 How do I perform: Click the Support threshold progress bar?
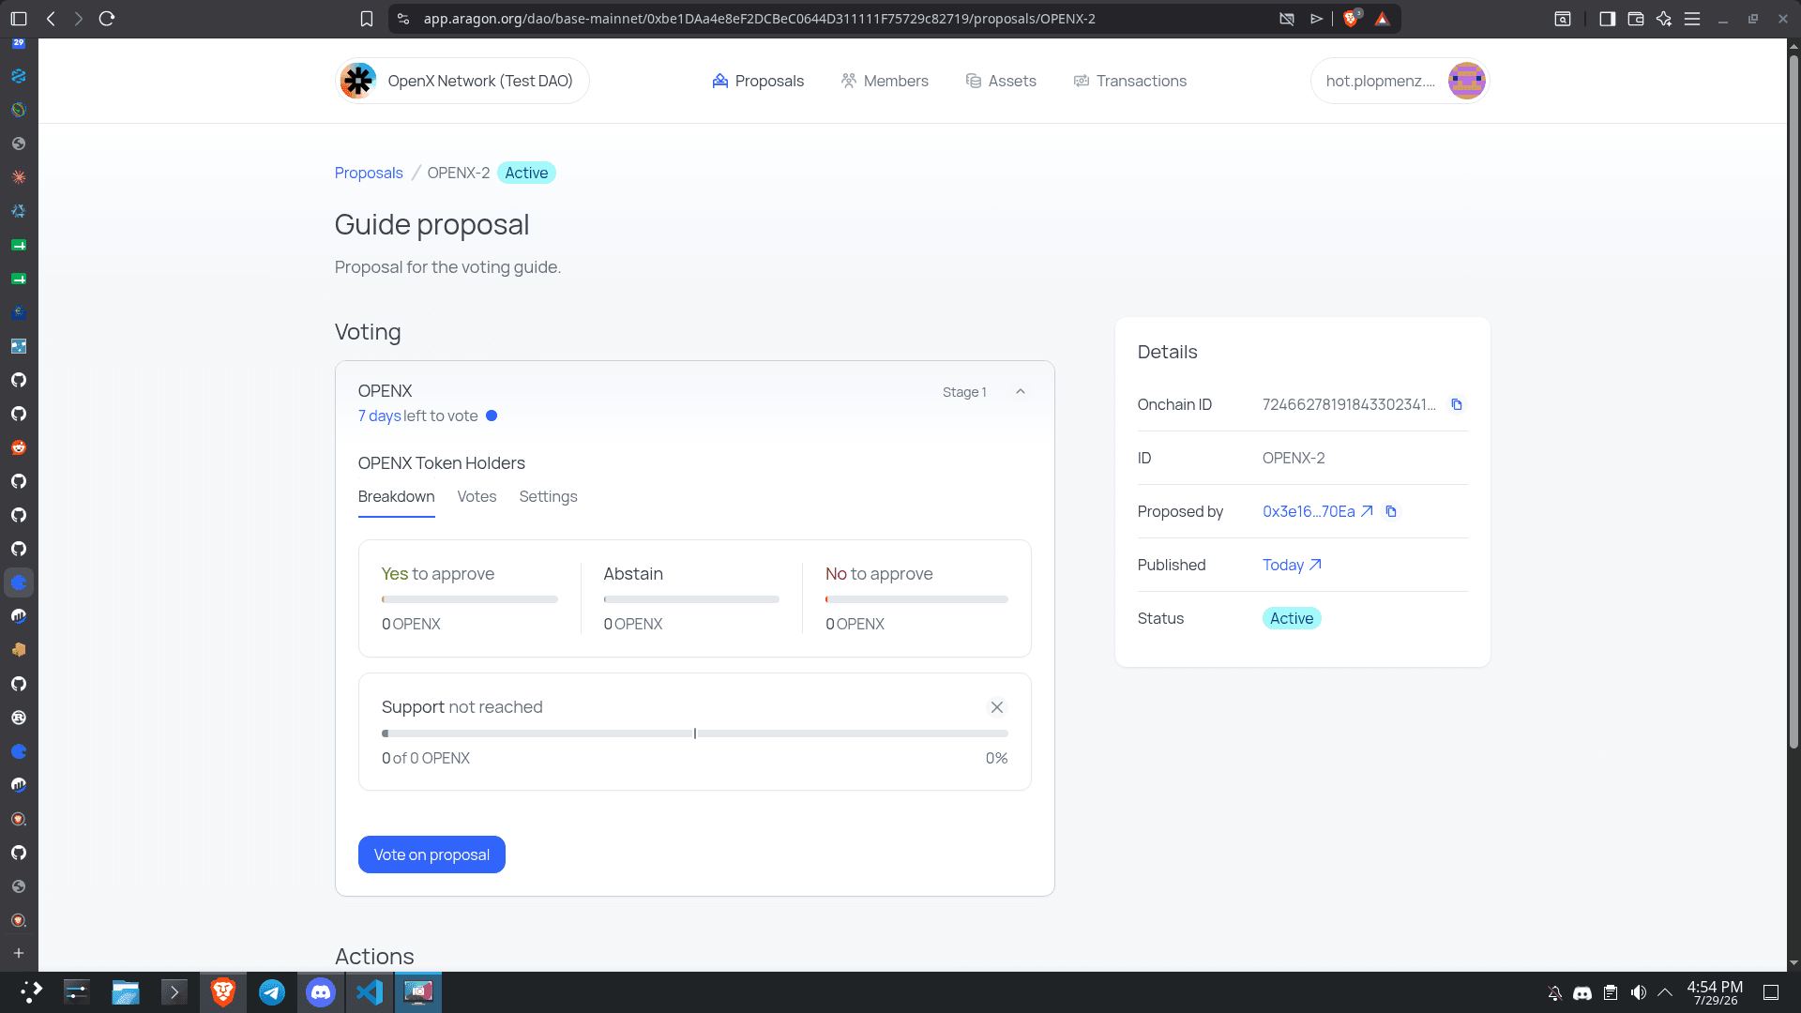(695, 733)
